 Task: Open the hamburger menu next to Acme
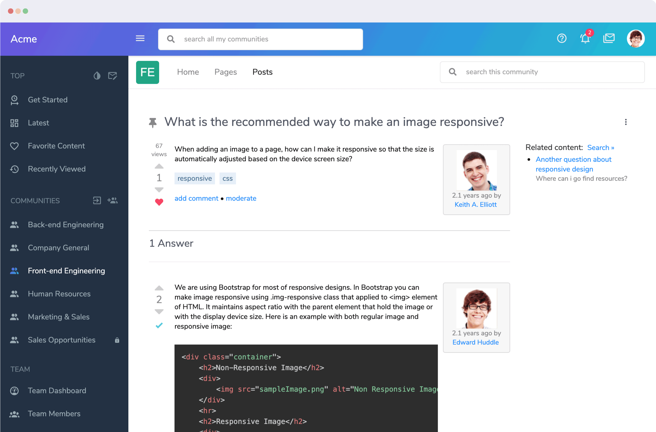coord(140,38)
